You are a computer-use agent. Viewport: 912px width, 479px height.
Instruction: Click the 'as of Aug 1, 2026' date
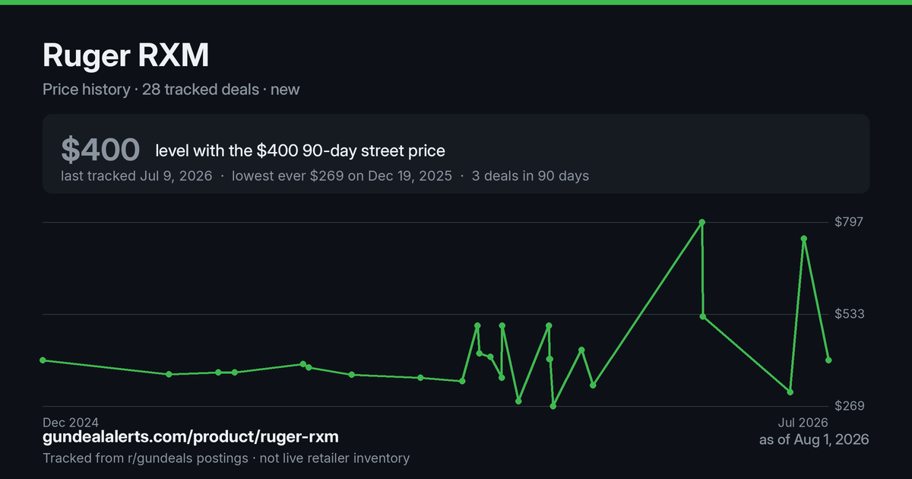[x=814, y=439]
